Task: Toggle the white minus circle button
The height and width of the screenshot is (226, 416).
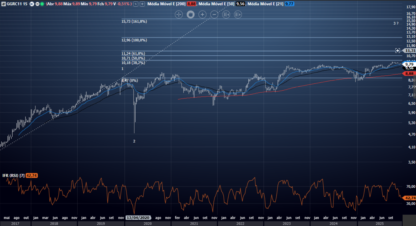Action: tap(37, 4)
